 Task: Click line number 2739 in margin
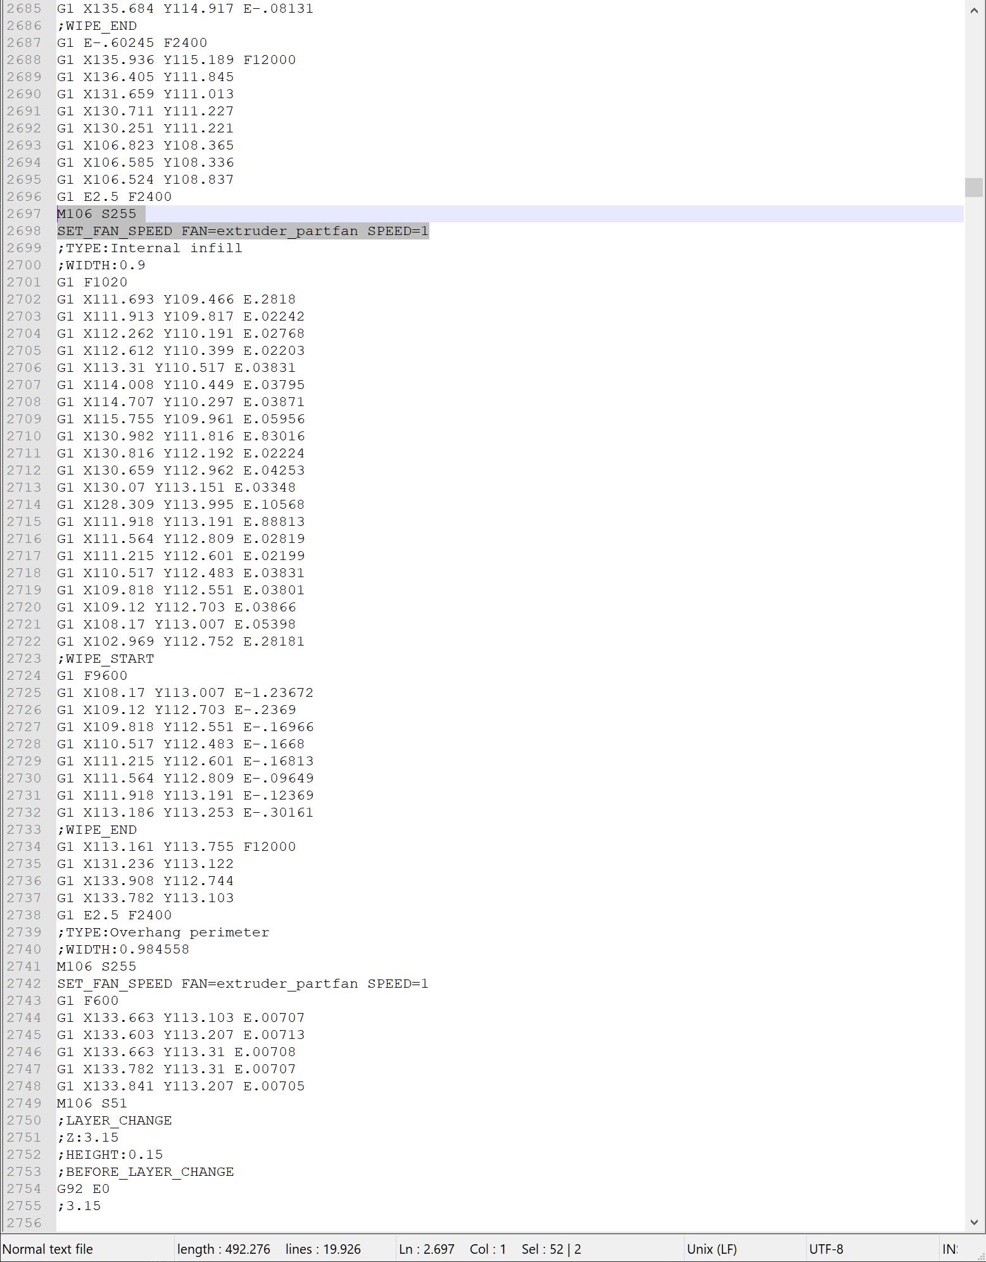(x=24, y=932)
